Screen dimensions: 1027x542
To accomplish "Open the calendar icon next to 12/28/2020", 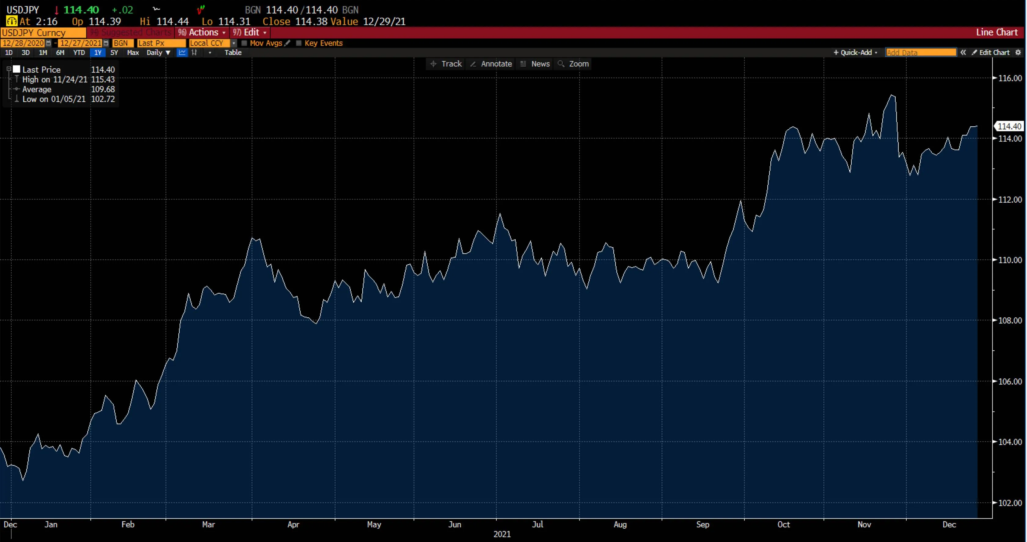I will click(x=48, y=43).
